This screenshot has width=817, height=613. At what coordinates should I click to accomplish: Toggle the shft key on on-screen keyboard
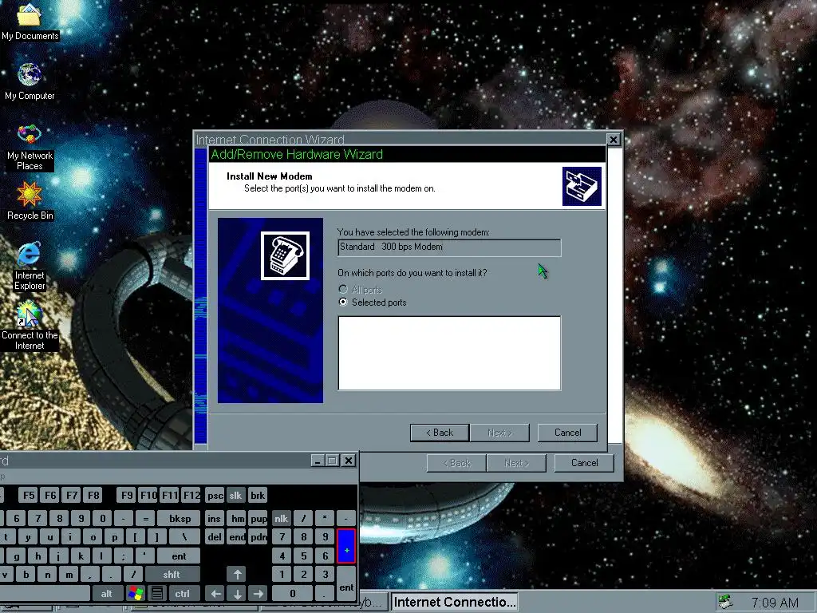(172, 575)
